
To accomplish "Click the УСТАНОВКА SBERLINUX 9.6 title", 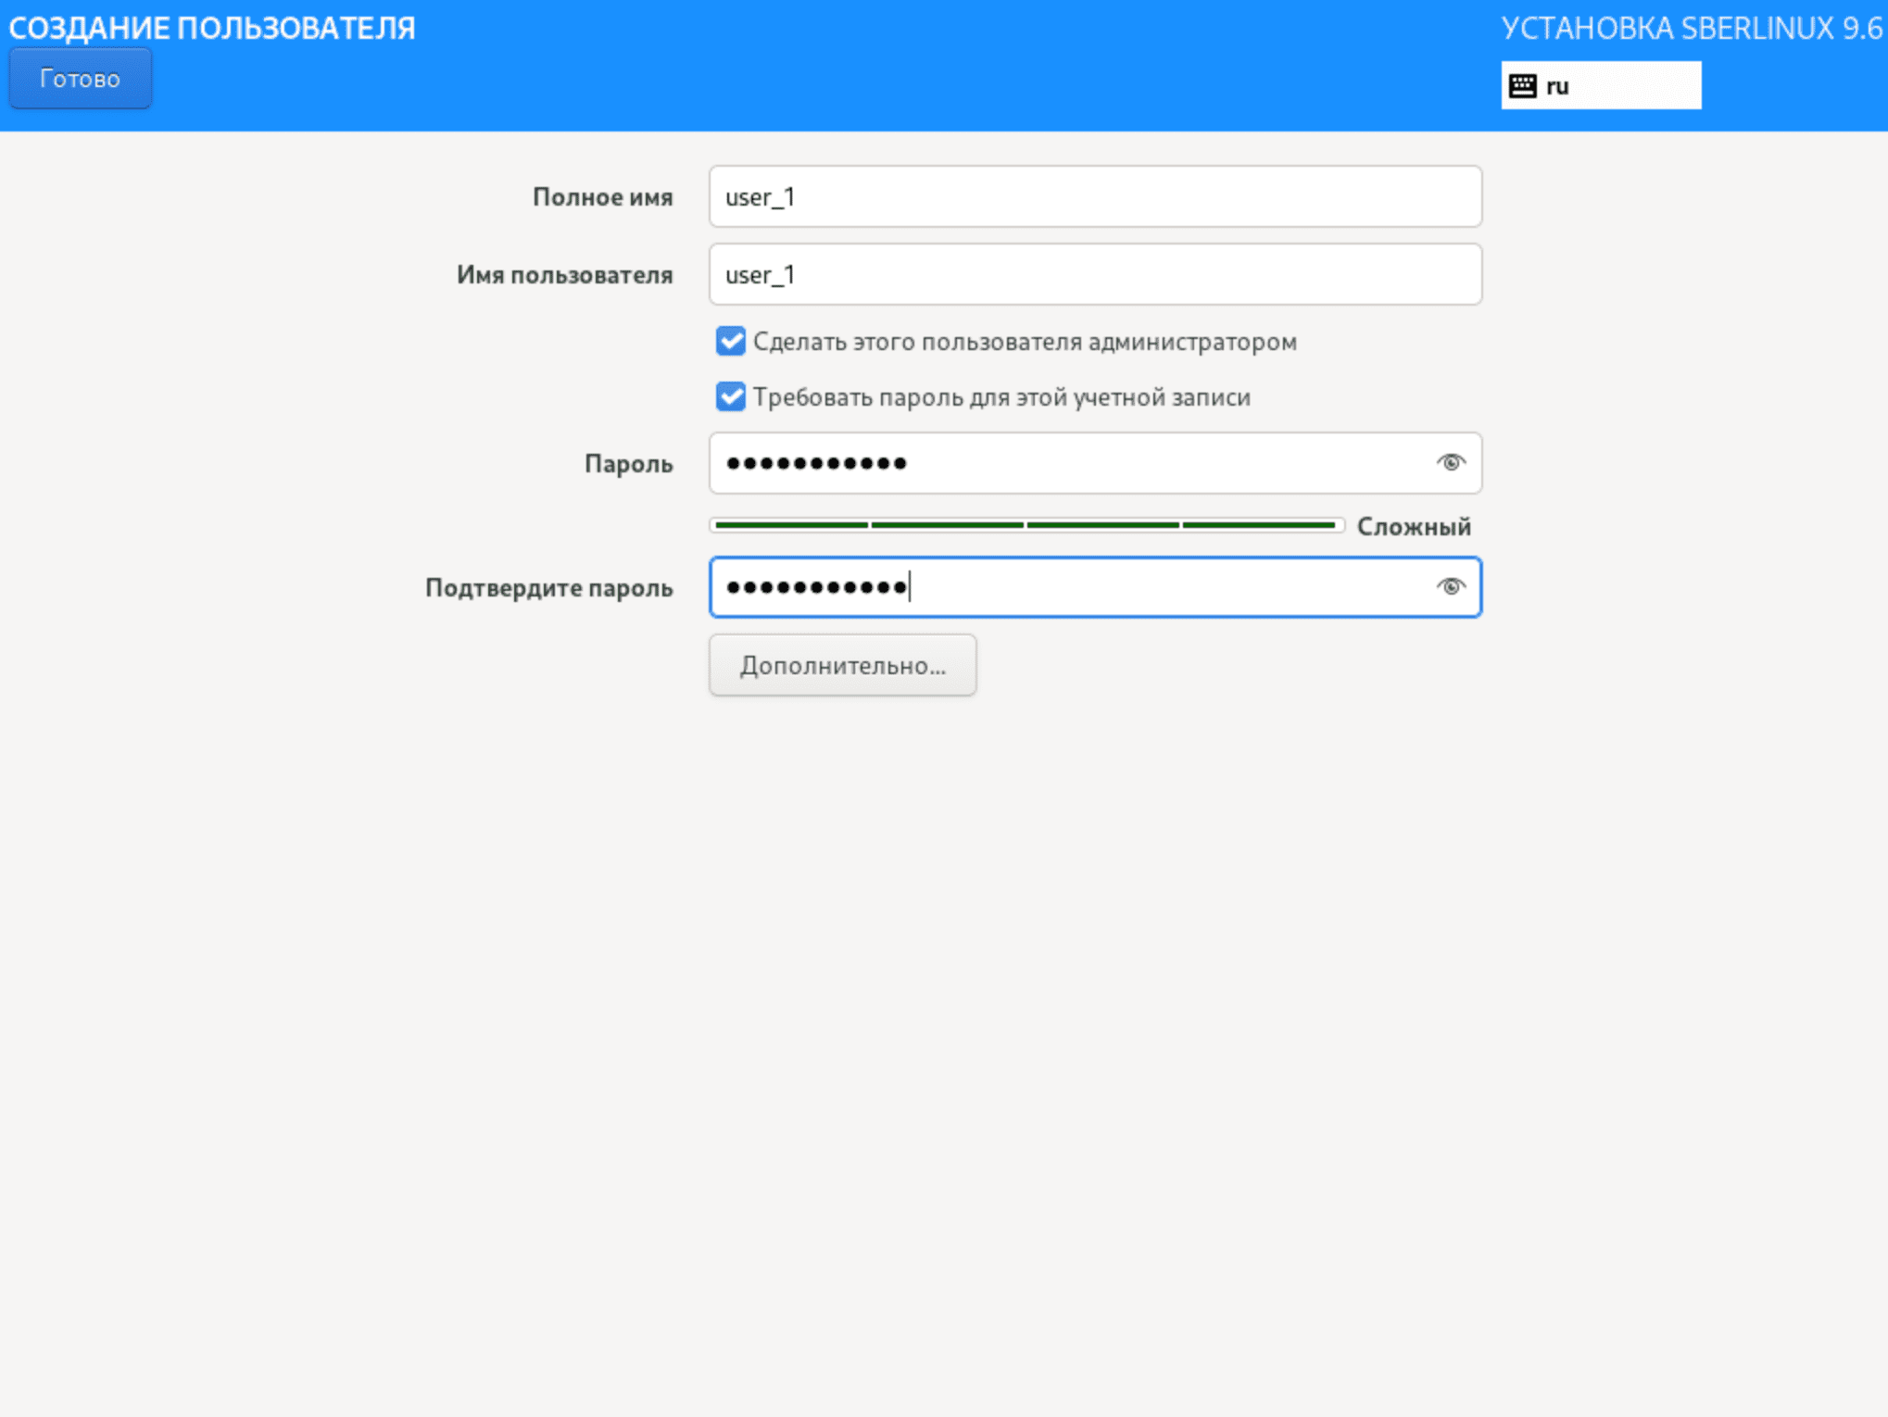I will point(1692,29).
